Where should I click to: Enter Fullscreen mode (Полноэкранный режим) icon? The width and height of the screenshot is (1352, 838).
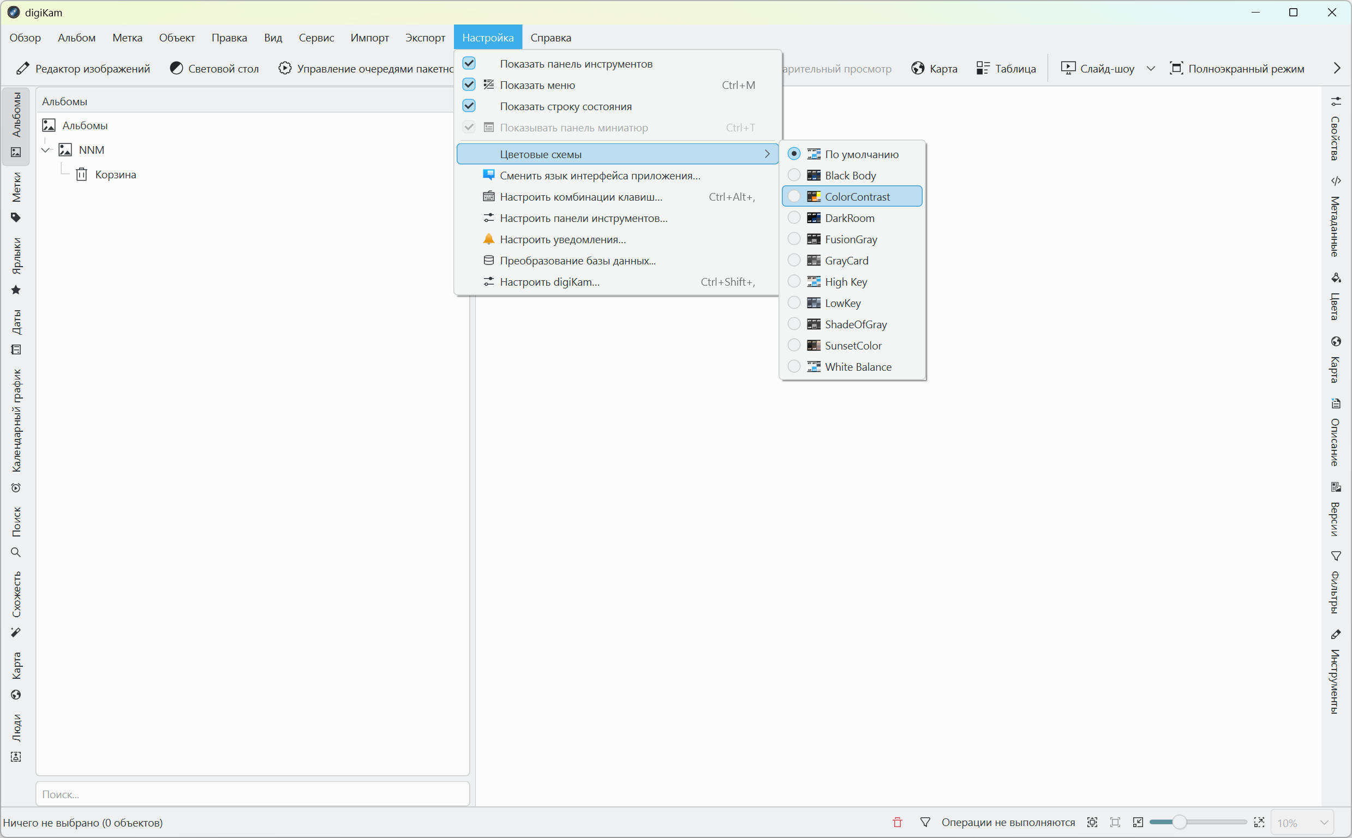pos(1176,68)
